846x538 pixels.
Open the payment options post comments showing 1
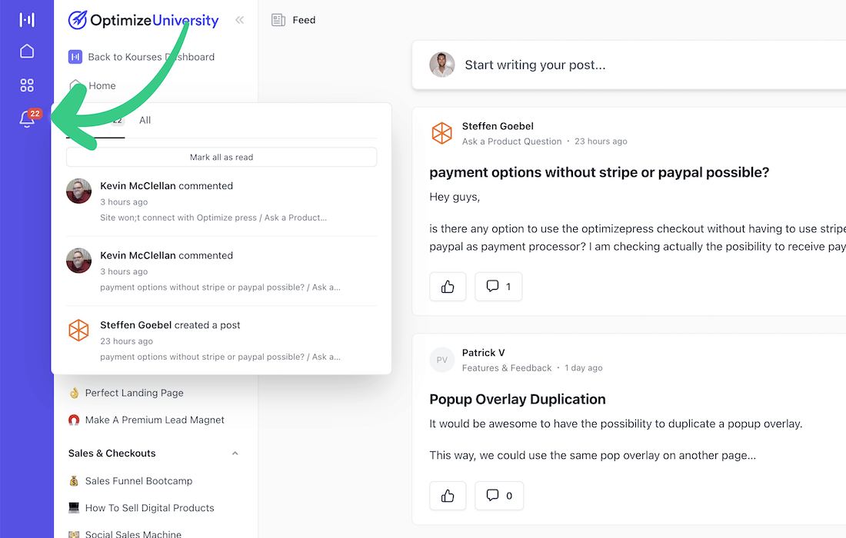(498, 287)
